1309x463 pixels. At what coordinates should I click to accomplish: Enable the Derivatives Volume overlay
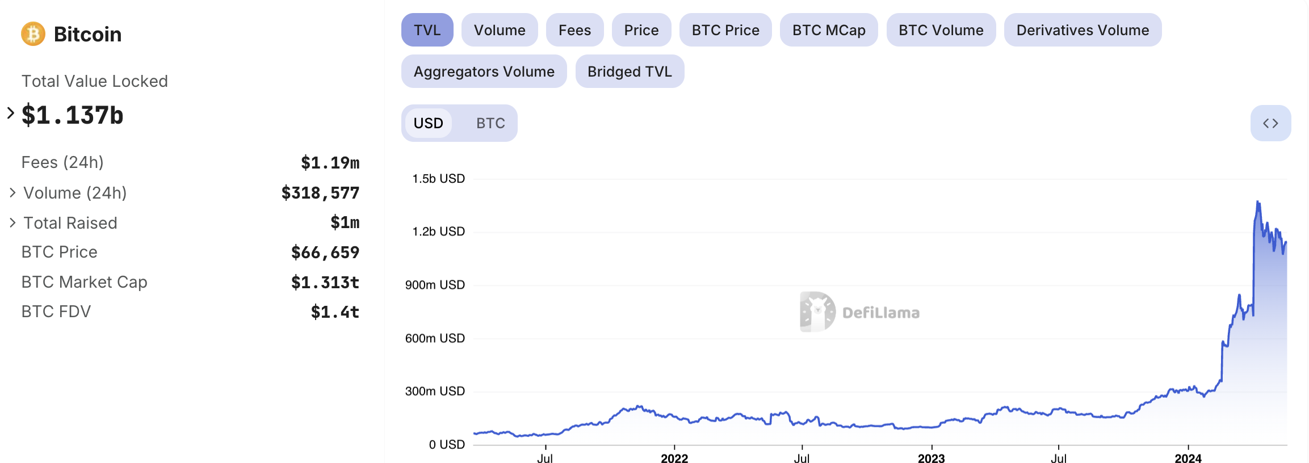click(1083, 30)
